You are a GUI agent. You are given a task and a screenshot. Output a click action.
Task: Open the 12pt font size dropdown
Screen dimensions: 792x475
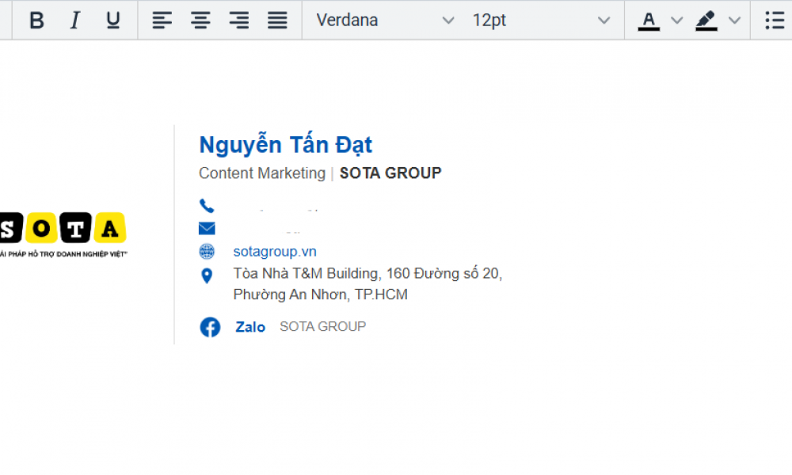coord(541,21)
